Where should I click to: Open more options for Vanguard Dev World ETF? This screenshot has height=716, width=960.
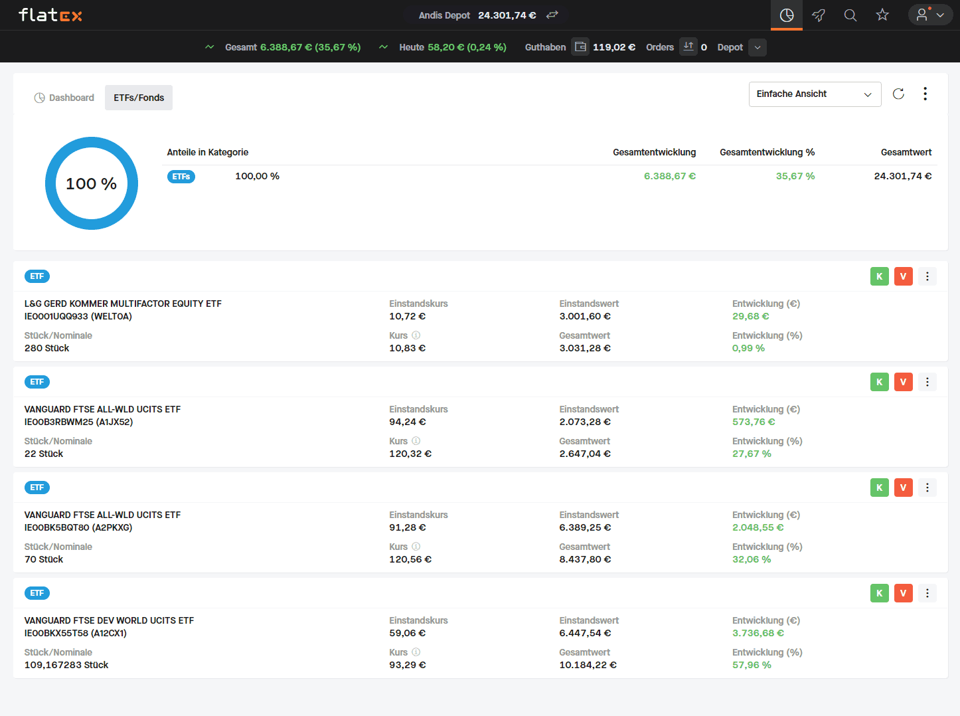[x=927, y=593]
